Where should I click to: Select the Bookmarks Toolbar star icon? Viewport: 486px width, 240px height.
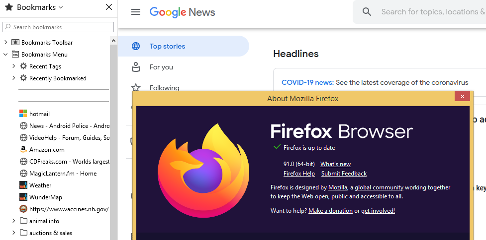click(15, 42)
